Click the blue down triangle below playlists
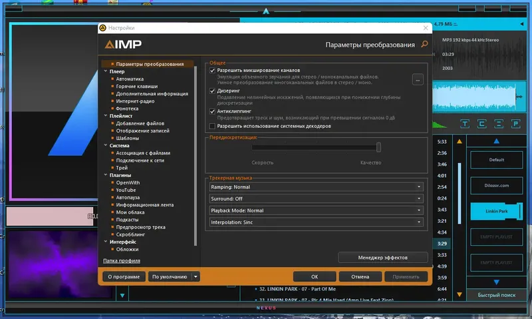Image resolution: width=532 pixels, height=319 pixels. [496, 282]
